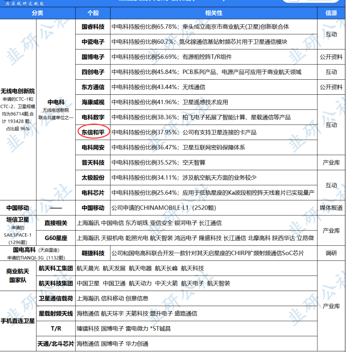Click the 65.78% shareholding description row
The width and height of the screenshot is (346, 352).
(x=214, y=27)
